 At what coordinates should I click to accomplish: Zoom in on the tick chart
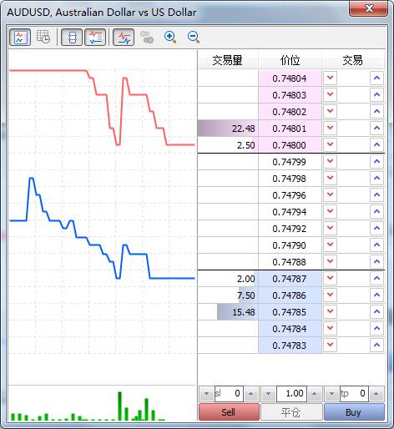[x=170, y=37]
